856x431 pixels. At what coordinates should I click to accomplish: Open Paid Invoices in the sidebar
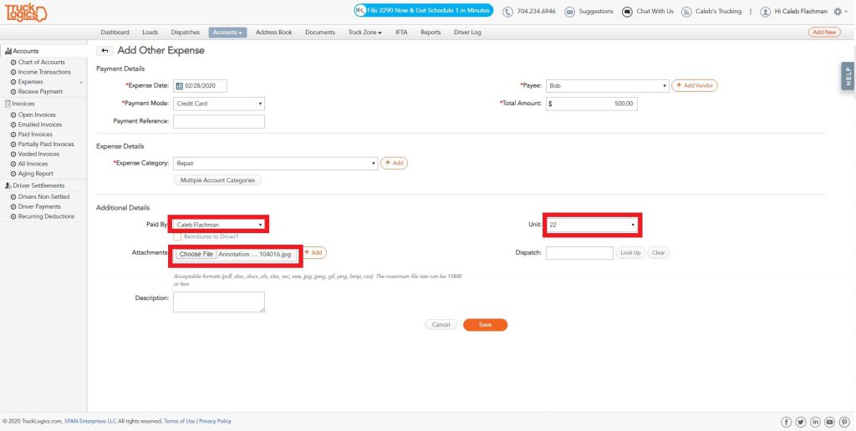[35, 134]
